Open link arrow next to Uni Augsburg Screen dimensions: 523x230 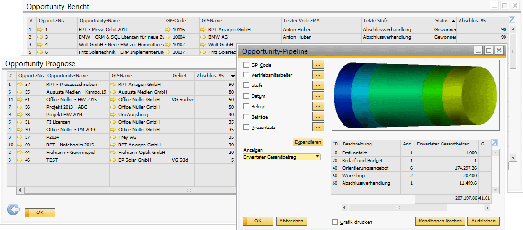(114, 114)
